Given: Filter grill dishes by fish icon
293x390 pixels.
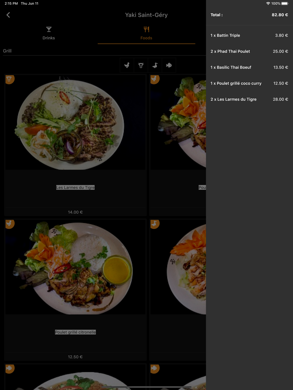Looking at the screenshot, I should point(169,65).
